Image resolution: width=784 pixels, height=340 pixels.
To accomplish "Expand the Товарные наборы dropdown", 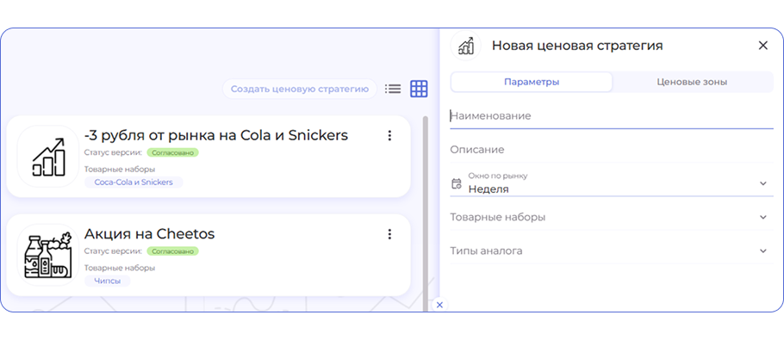I will point(612,217).
